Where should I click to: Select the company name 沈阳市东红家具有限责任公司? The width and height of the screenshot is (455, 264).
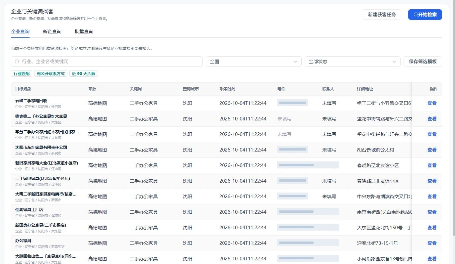pyautogui.click(x=41, y=147)
